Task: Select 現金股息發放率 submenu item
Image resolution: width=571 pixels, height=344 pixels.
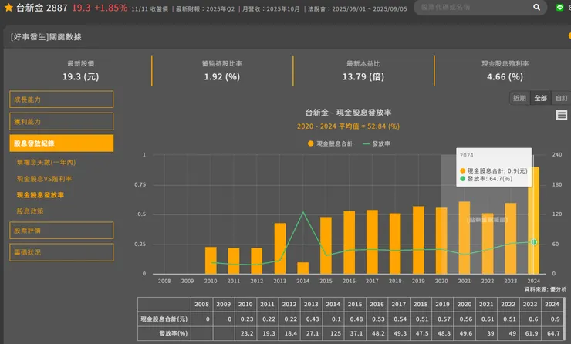Action: pos(40,195)
